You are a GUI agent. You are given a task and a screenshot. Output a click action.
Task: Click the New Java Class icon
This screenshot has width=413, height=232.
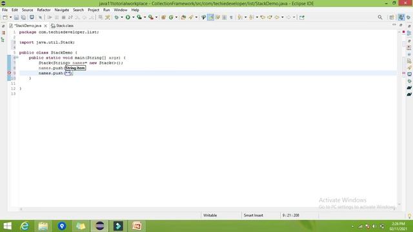(x=171, y=17)
